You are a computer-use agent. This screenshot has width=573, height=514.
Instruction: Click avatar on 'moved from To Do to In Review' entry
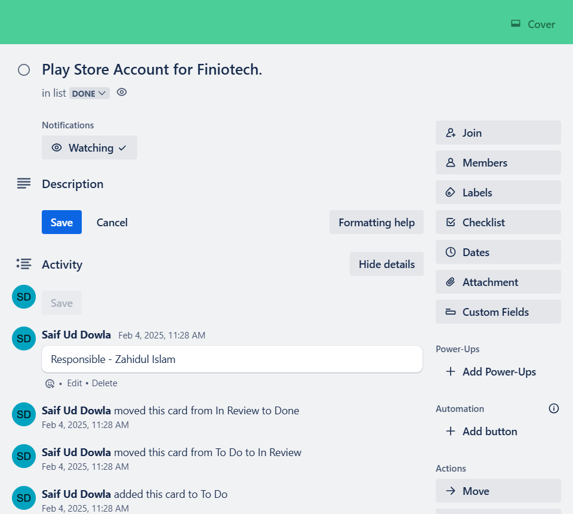24,456
